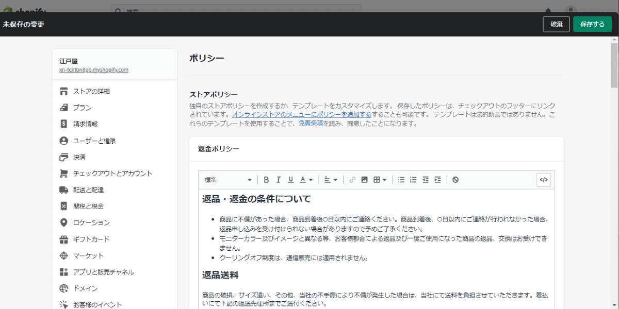Click the clear formatting icon
619x309 pixels.
455,180
